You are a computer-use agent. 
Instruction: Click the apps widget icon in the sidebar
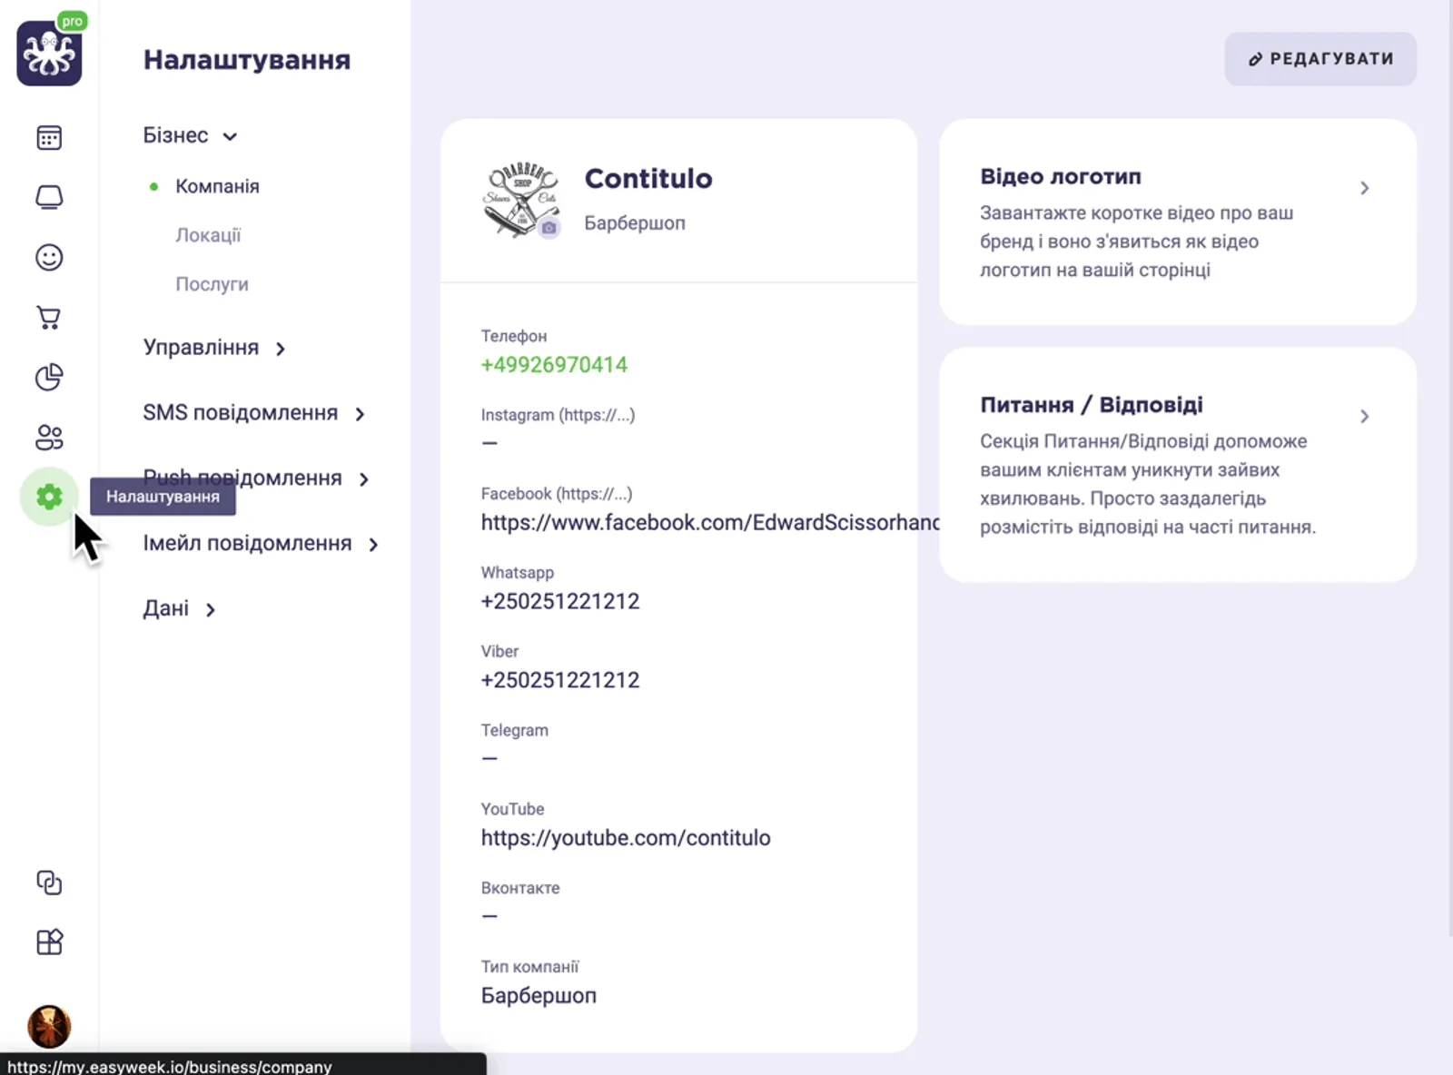tap(48, 942)
